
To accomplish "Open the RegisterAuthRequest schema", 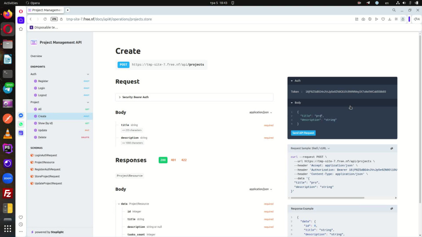I will point(47,169).
